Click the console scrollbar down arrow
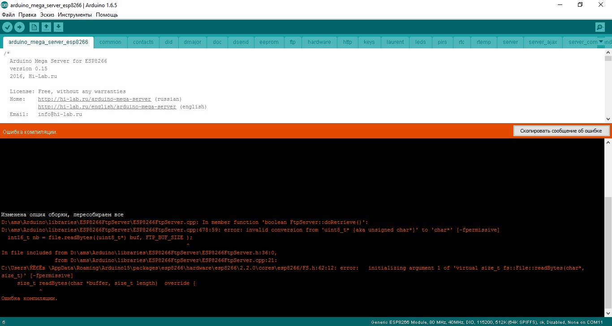Viewport: 612px width, 326px height. pyautogui.click(x=608, y=313)
